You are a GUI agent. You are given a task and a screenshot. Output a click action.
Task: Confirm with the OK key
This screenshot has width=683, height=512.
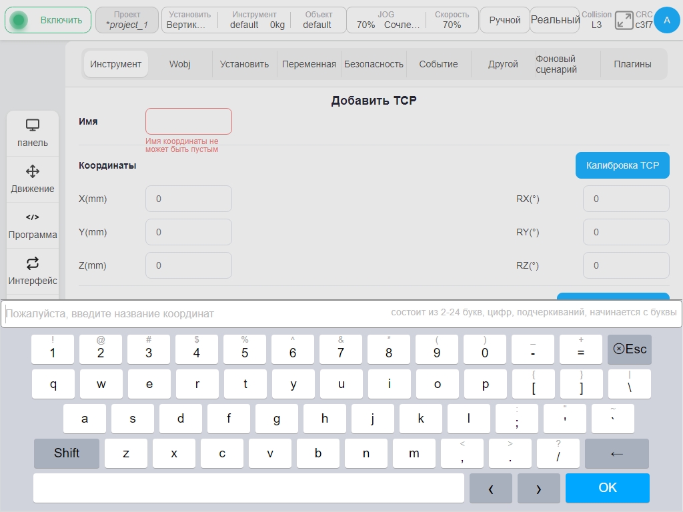[x=608, y=488]
